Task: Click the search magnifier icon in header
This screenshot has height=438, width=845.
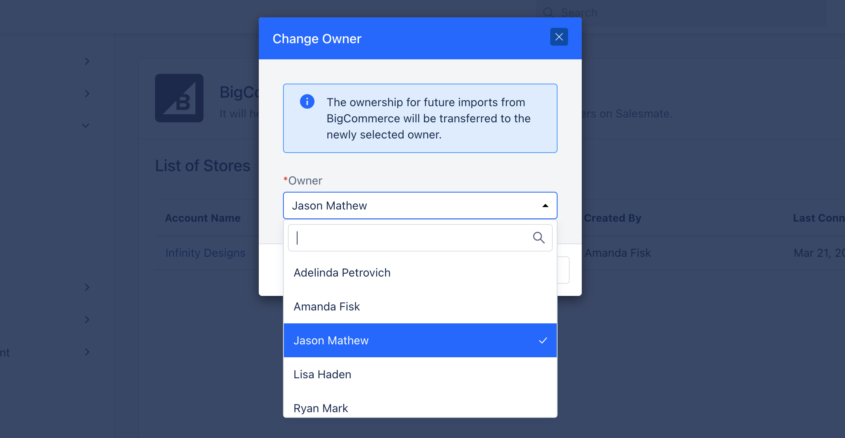Action: pyautogui.click(x=548, y=13)
